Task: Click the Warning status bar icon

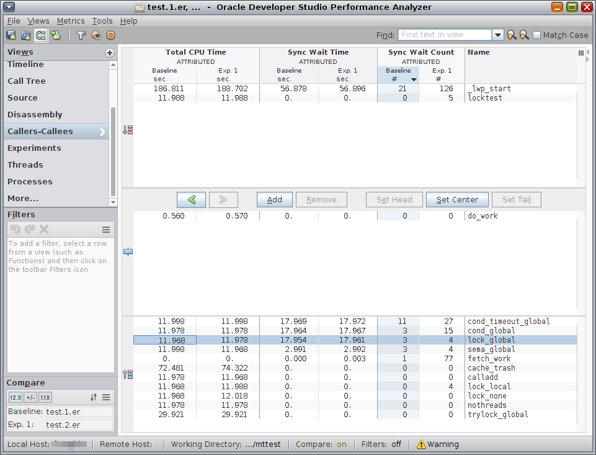Action: click(x=421, y=444)
